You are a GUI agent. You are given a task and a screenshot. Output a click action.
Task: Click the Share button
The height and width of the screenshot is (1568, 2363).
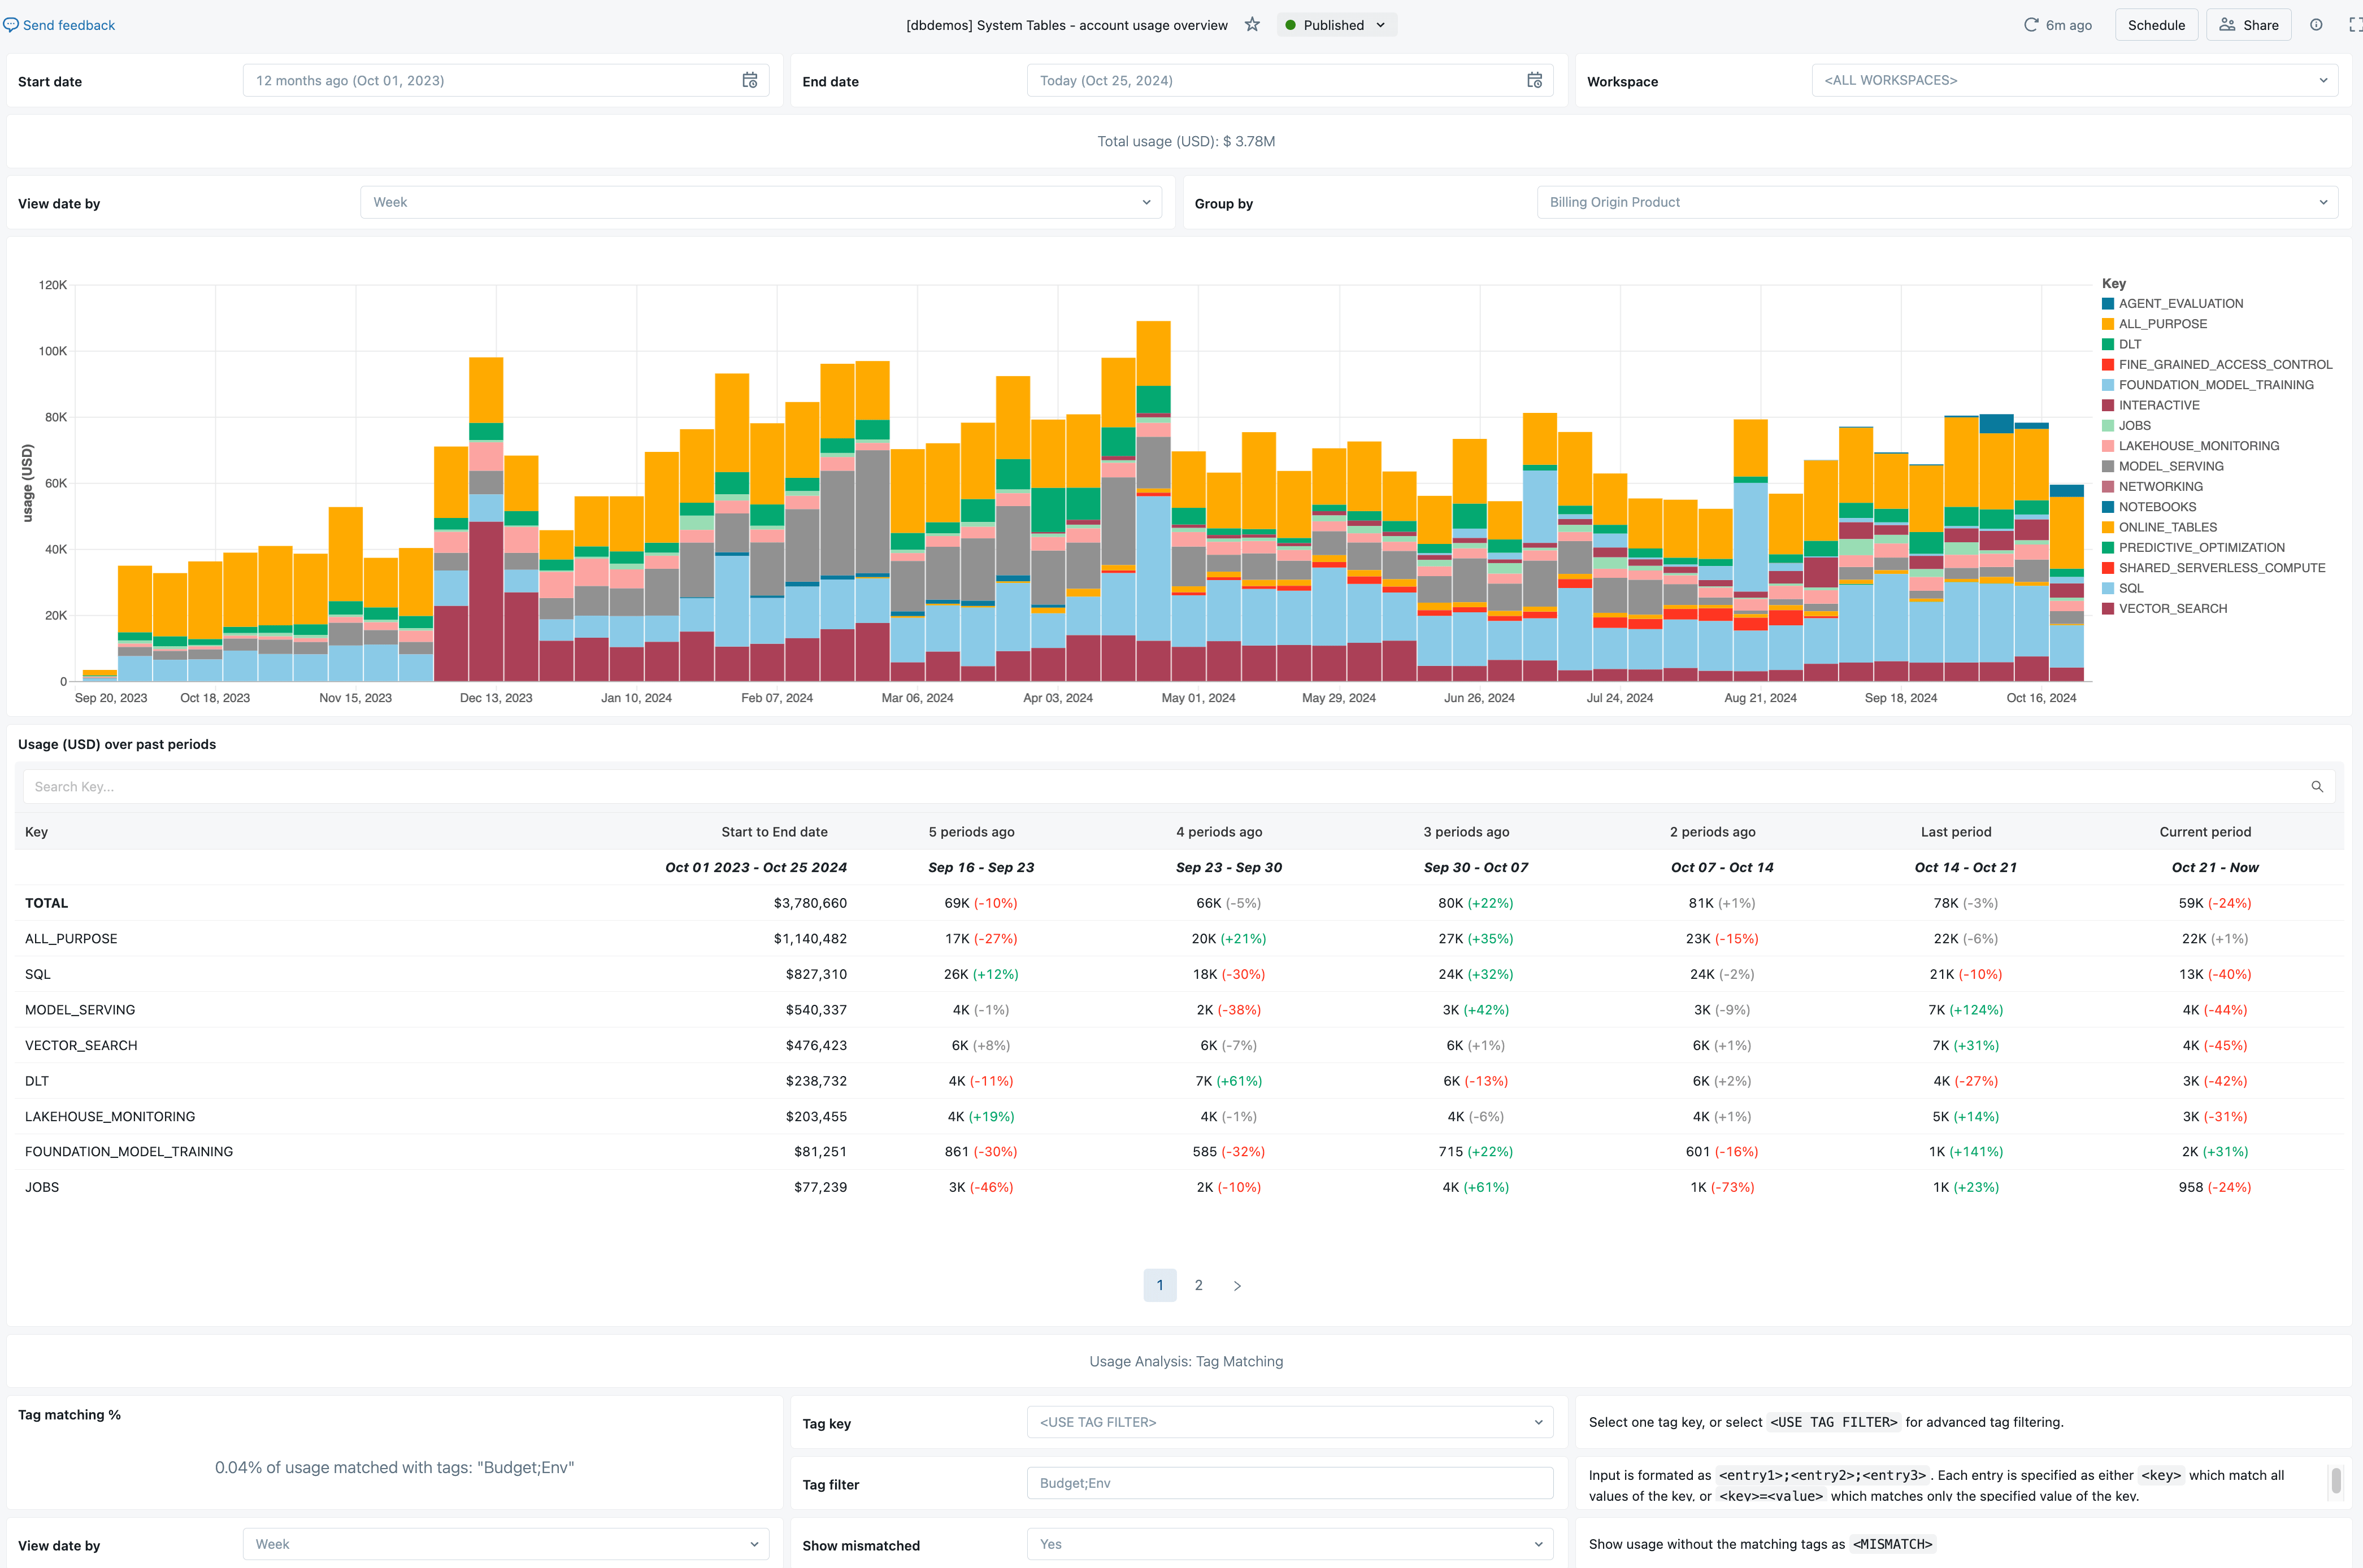2248,25
